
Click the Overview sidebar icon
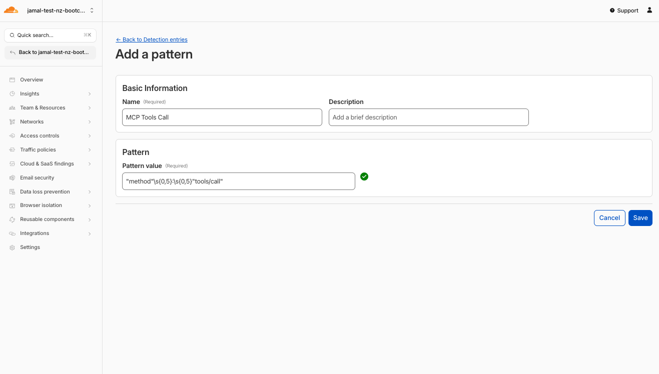(x=13, y=80)
